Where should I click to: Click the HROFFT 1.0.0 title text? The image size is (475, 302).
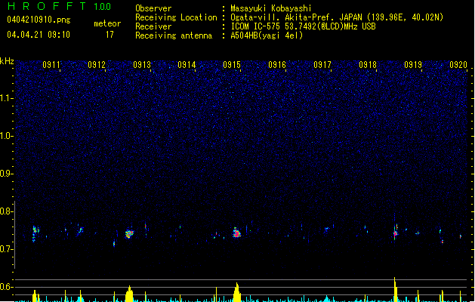(59, 6)
